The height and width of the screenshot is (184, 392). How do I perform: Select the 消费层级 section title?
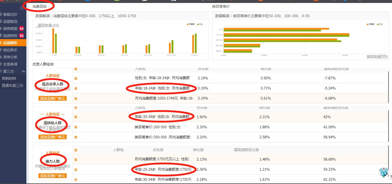39,6
